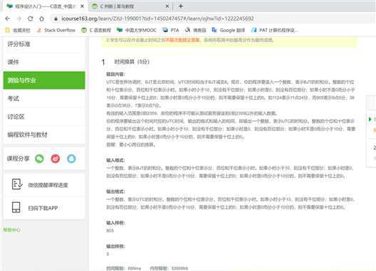Screen dimensions: 376x271
Task: Click the 课程分享 label
Action: point(19,159)
